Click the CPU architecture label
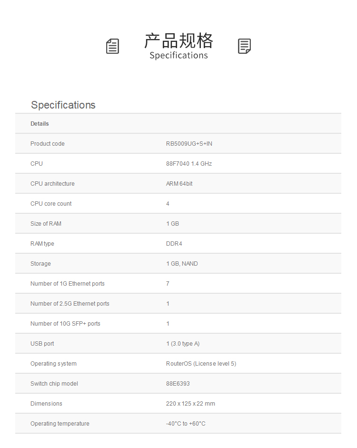The height and width of the screenshot is (448, 357). click(x=52, y=184)
